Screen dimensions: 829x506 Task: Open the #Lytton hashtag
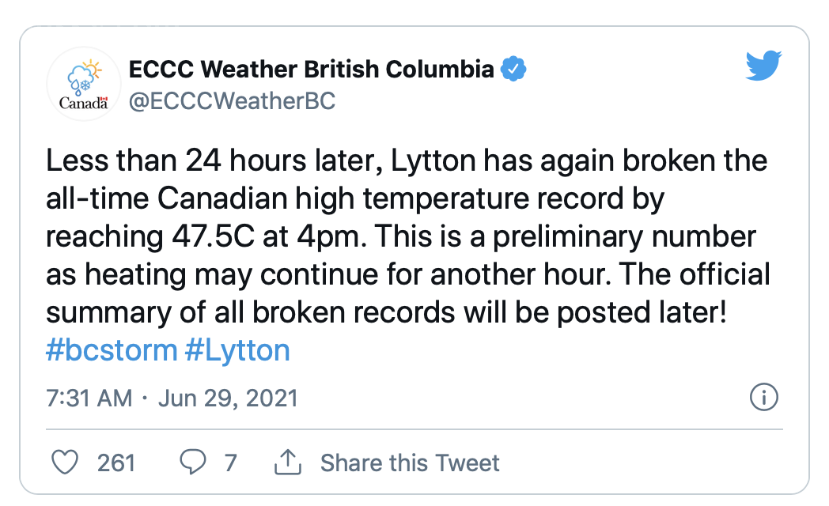coord(237,350)
